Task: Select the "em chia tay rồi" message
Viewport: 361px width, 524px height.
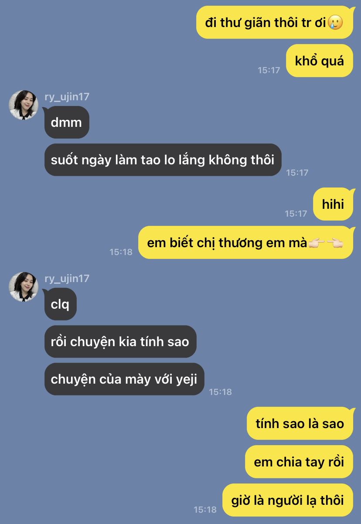Action: pyautogui.click(x=299, y=462)
